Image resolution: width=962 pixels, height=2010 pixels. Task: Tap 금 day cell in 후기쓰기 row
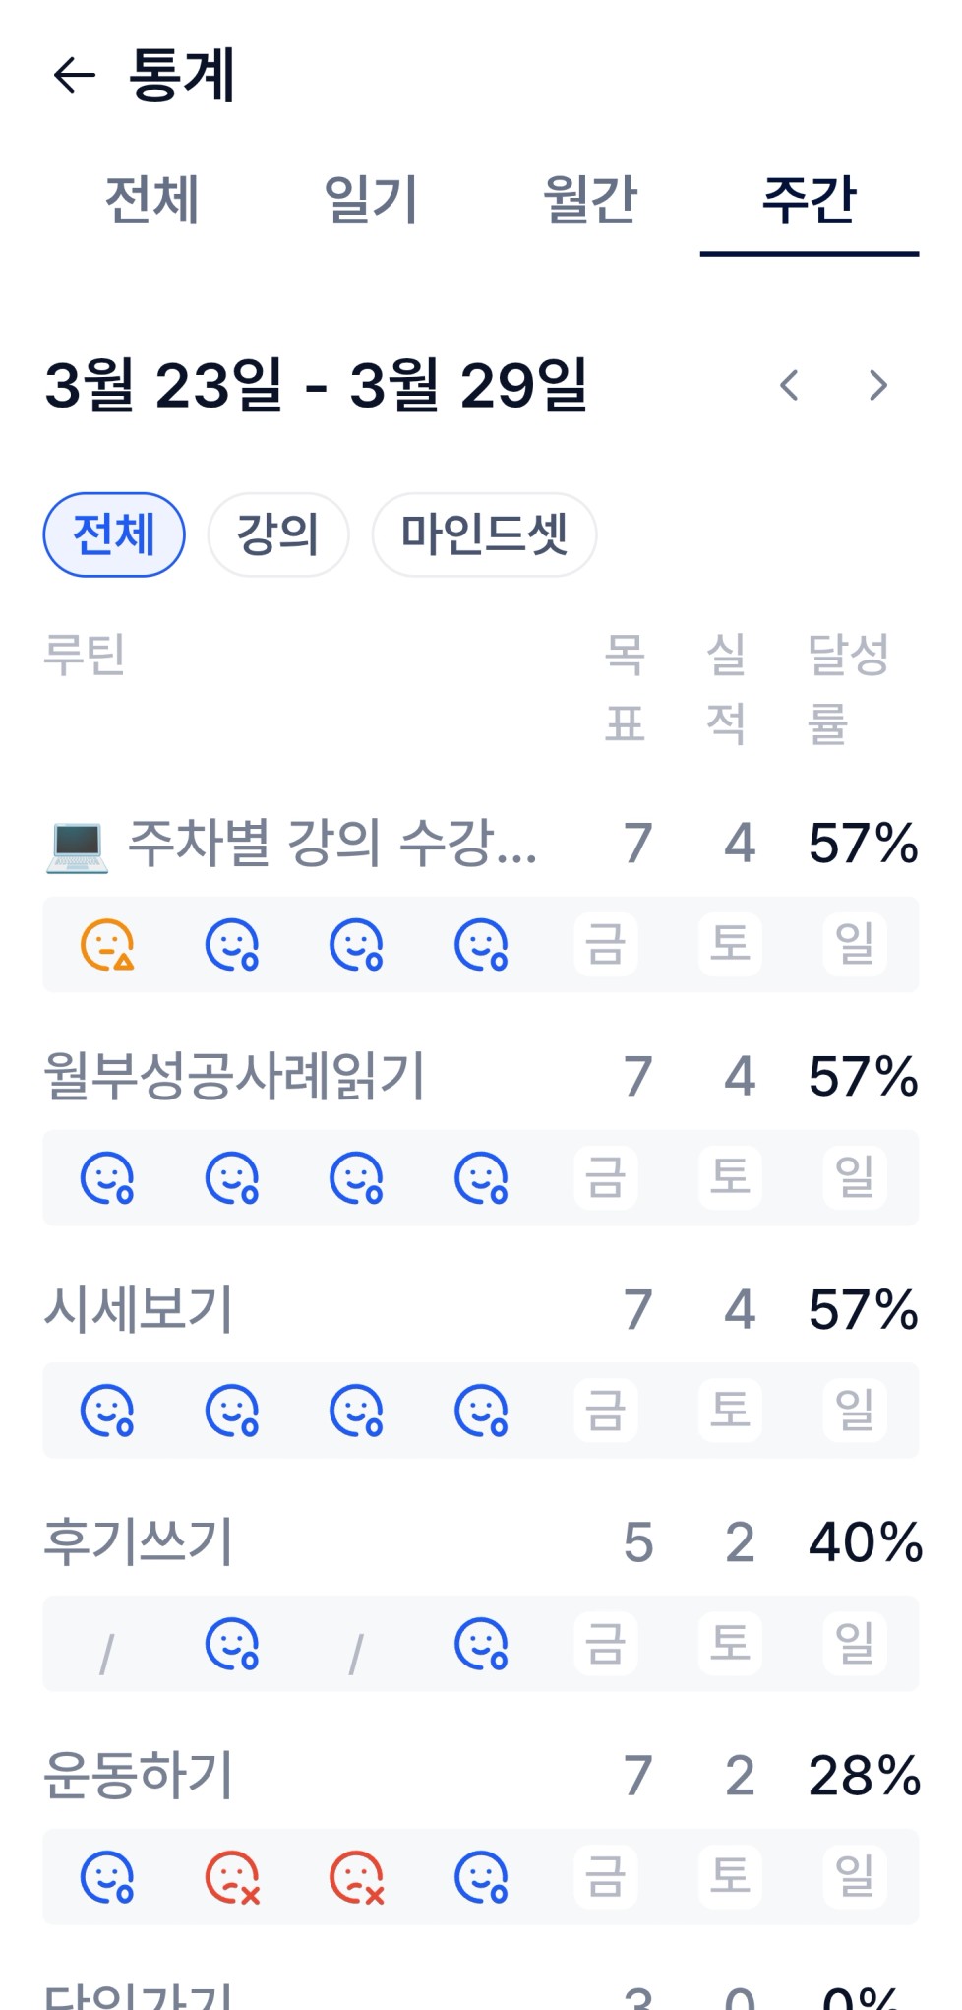tap(606, 1644)
